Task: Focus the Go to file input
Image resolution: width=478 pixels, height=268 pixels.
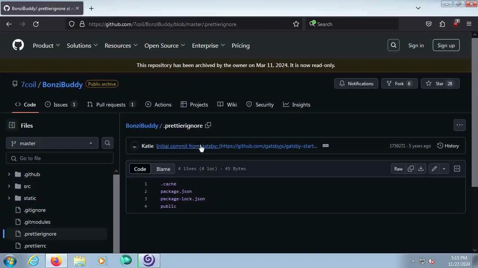Action: 60,158
